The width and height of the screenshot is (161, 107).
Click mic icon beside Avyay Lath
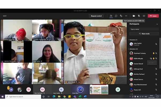156,90
